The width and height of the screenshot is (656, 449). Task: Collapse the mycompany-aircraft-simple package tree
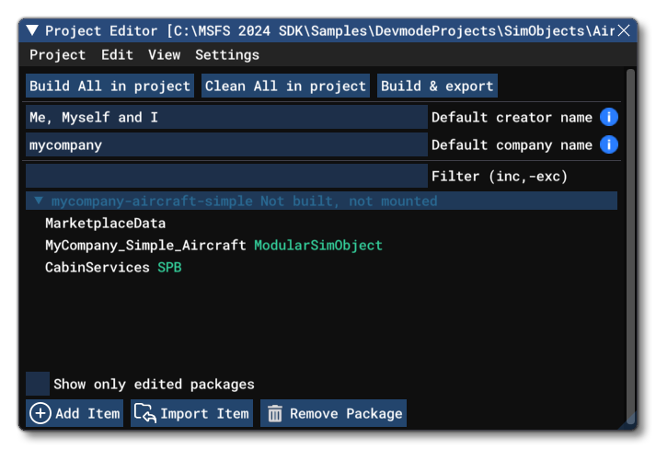pos(39,201)
